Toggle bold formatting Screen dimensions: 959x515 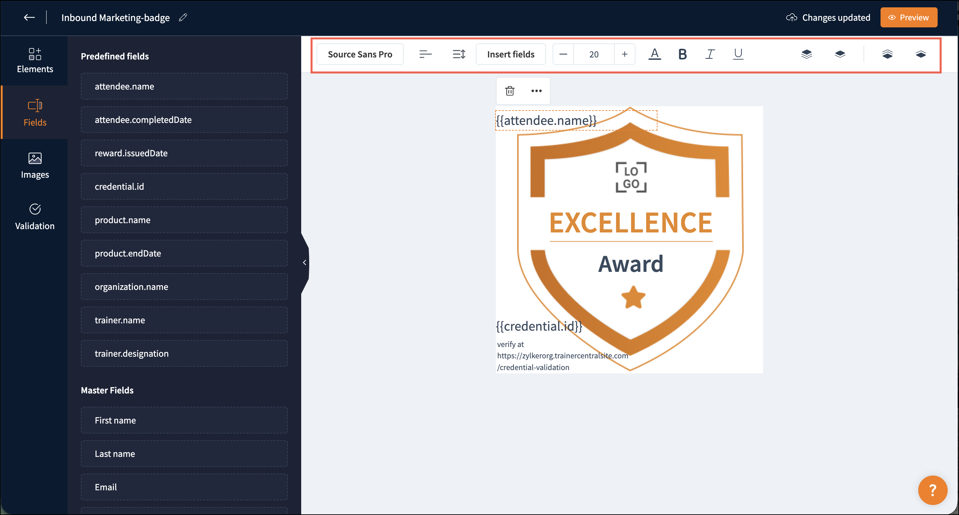[682, 54]
